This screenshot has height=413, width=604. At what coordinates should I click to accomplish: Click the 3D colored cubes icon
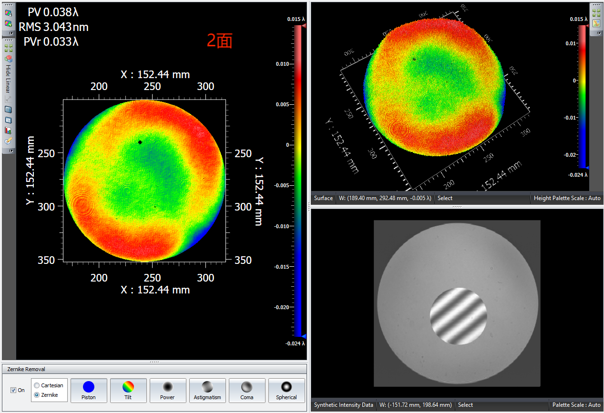tap(8, 59)
